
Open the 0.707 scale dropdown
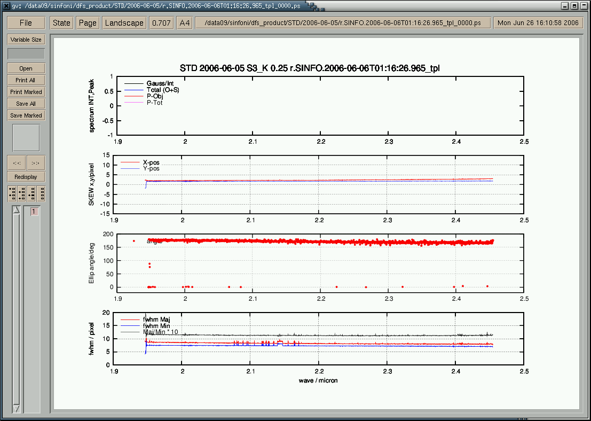[x=161, y=23]
